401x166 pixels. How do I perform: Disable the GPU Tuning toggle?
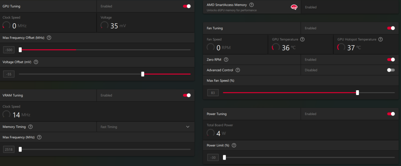point(186,6)
